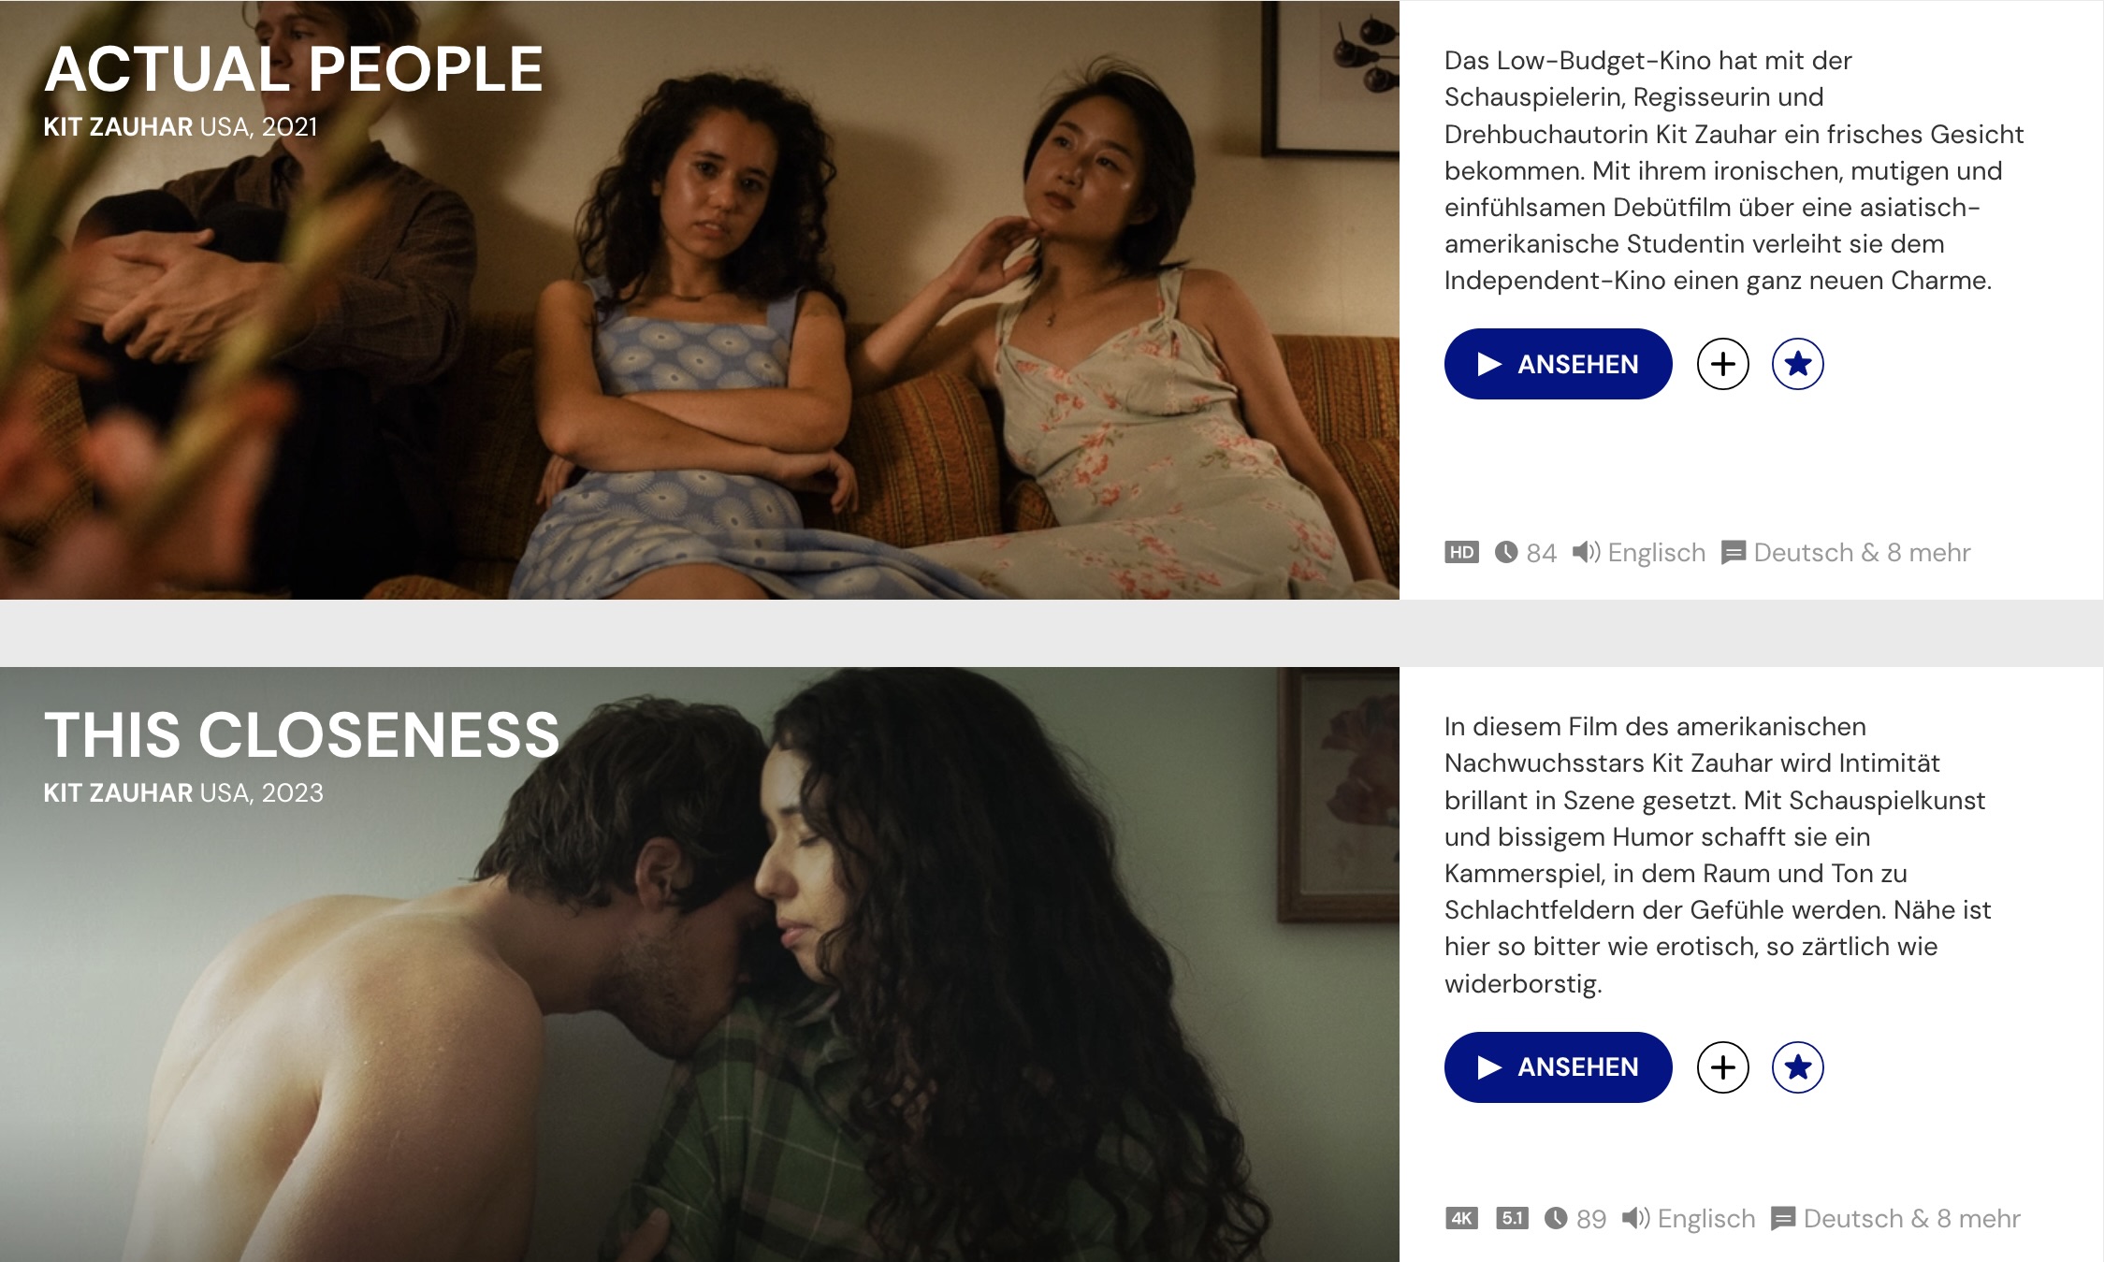Click the HD badge for Actual People
The image size is (2104, 1262).
pos(1461,552)
